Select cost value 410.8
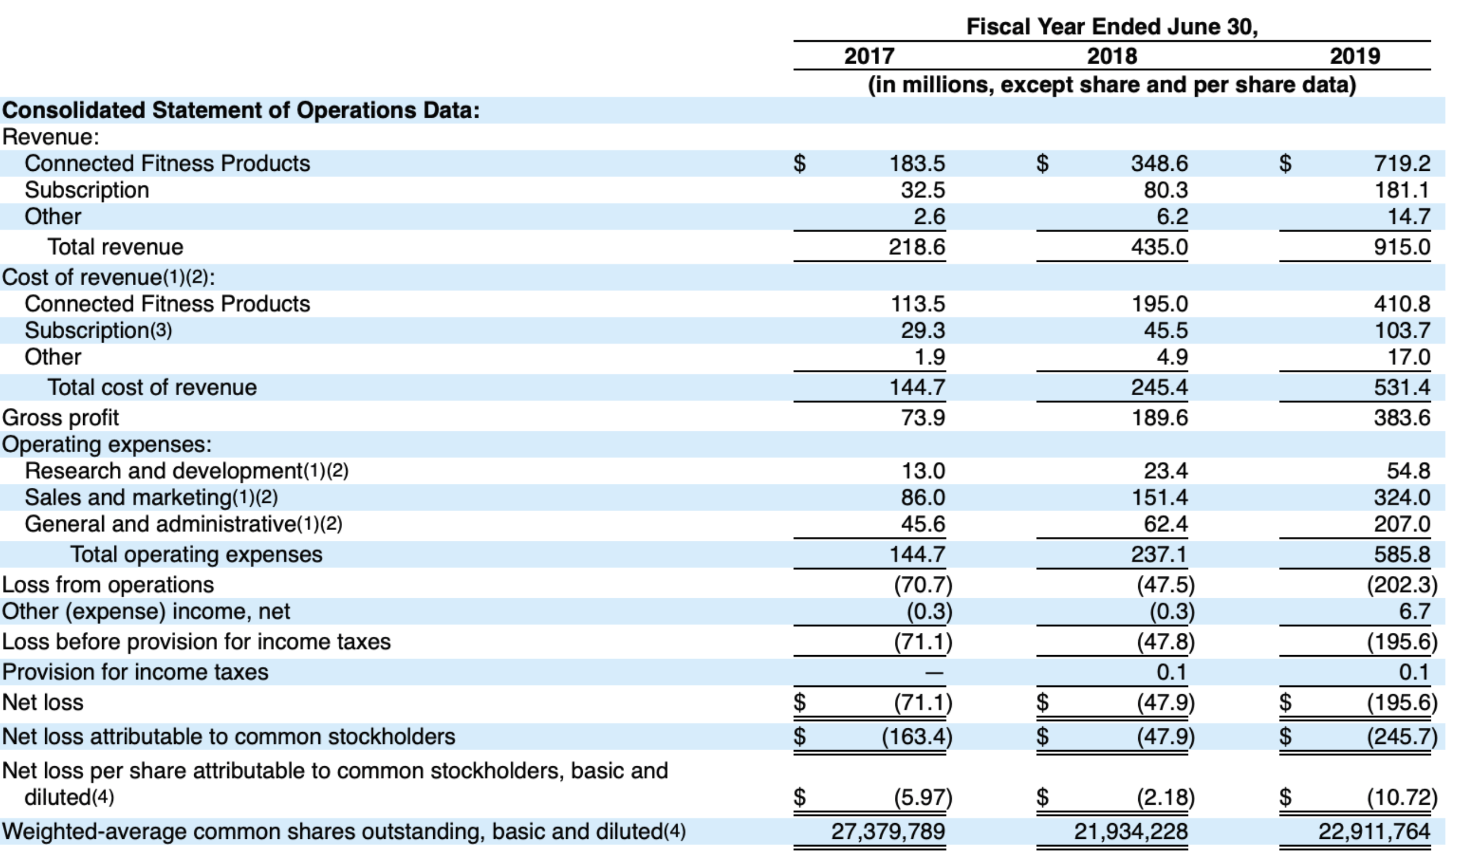 pyautogui.click(x=1402, y=304)
